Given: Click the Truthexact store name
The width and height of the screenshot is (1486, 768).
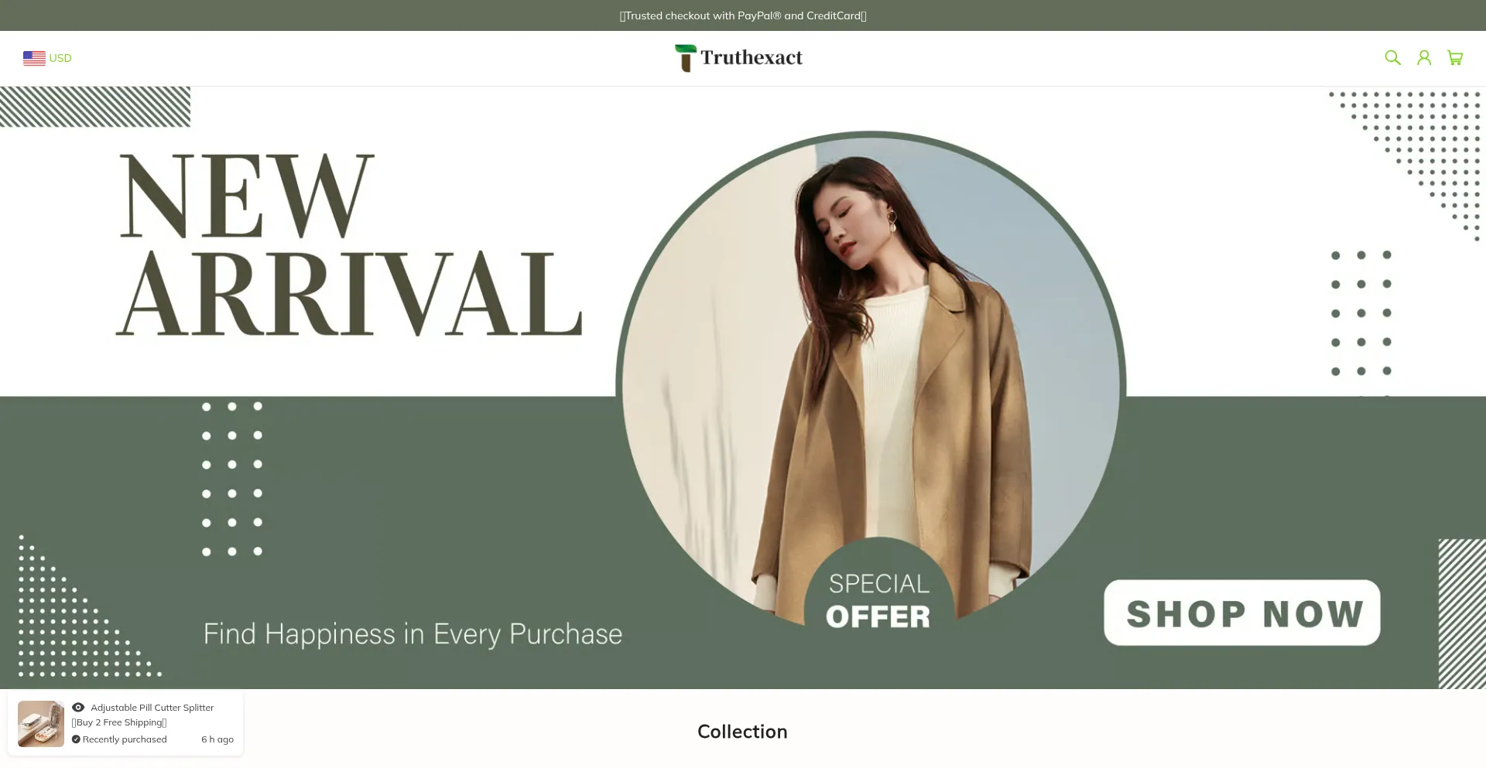Looking at the screenshot, I should click(x=752, y=58).
